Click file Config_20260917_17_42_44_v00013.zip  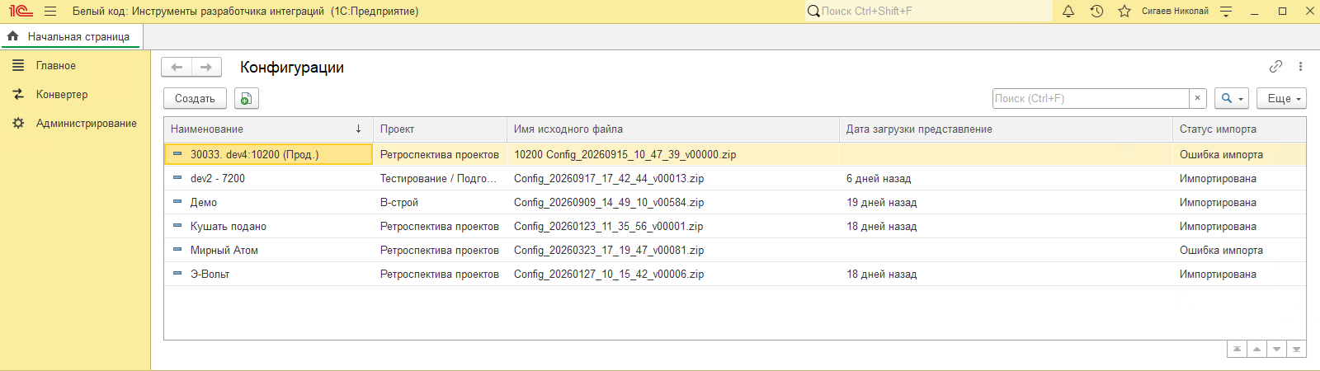coord(609,178)
